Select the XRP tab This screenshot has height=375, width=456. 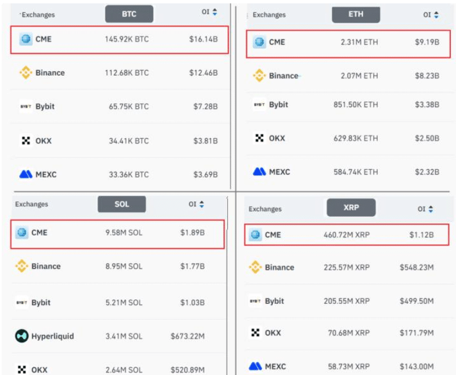(x=351, y=208)
